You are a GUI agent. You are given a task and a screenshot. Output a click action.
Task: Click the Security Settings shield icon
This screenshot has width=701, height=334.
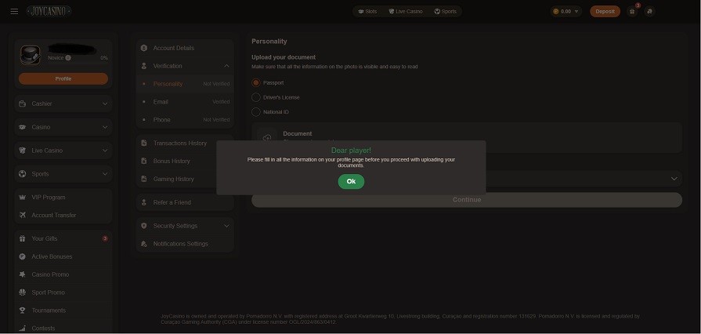pos(144,226)
